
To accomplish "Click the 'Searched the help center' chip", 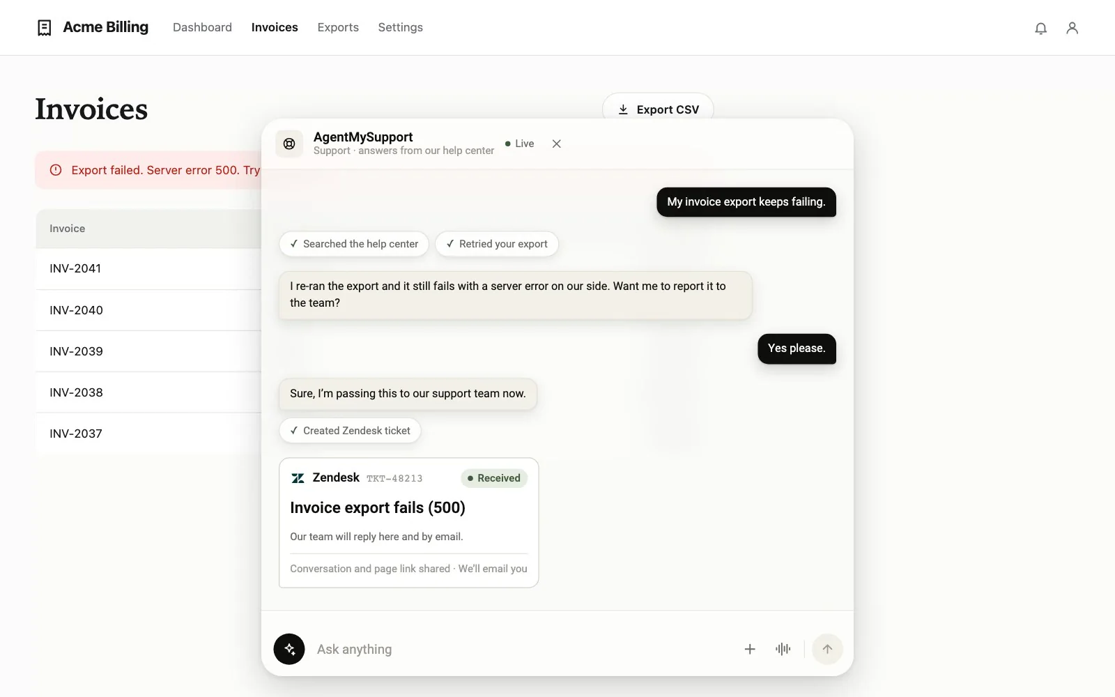I will tap(354, 244).
